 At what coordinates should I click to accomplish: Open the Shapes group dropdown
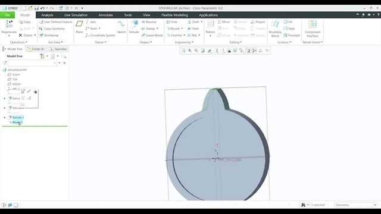(x=145, y=42)
